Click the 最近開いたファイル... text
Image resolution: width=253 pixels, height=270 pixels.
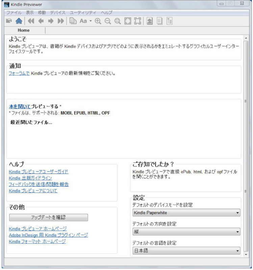point(31,123)
